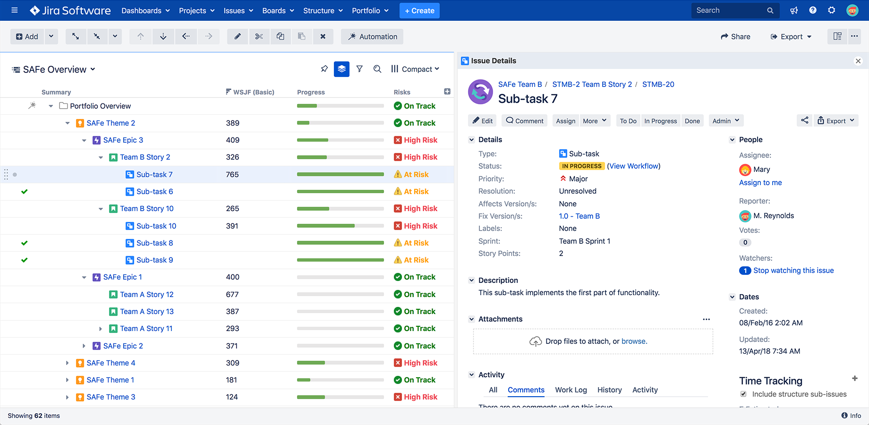Click Assign to me link

(760, 183)
